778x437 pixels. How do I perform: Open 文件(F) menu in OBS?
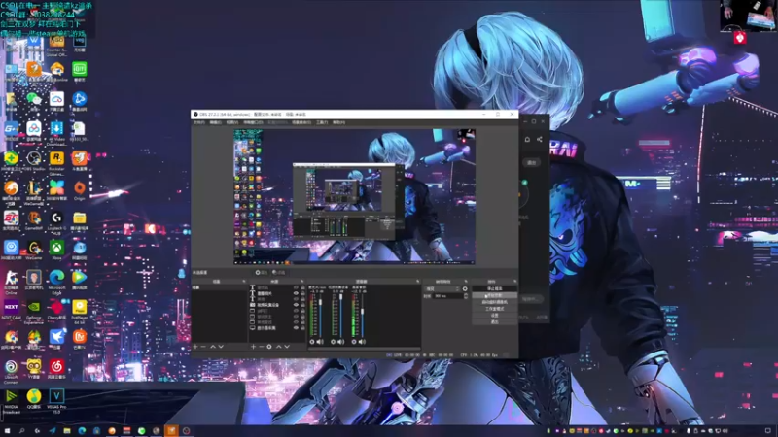tap(199, 122)
